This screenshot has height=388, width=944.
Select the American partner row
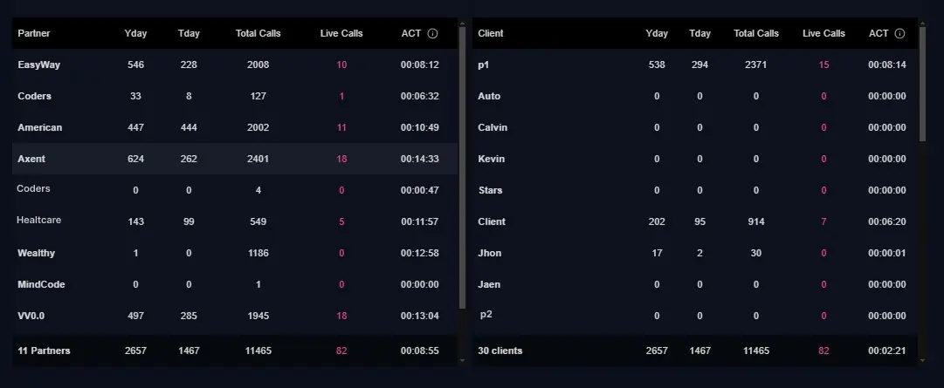pos(235,127)
